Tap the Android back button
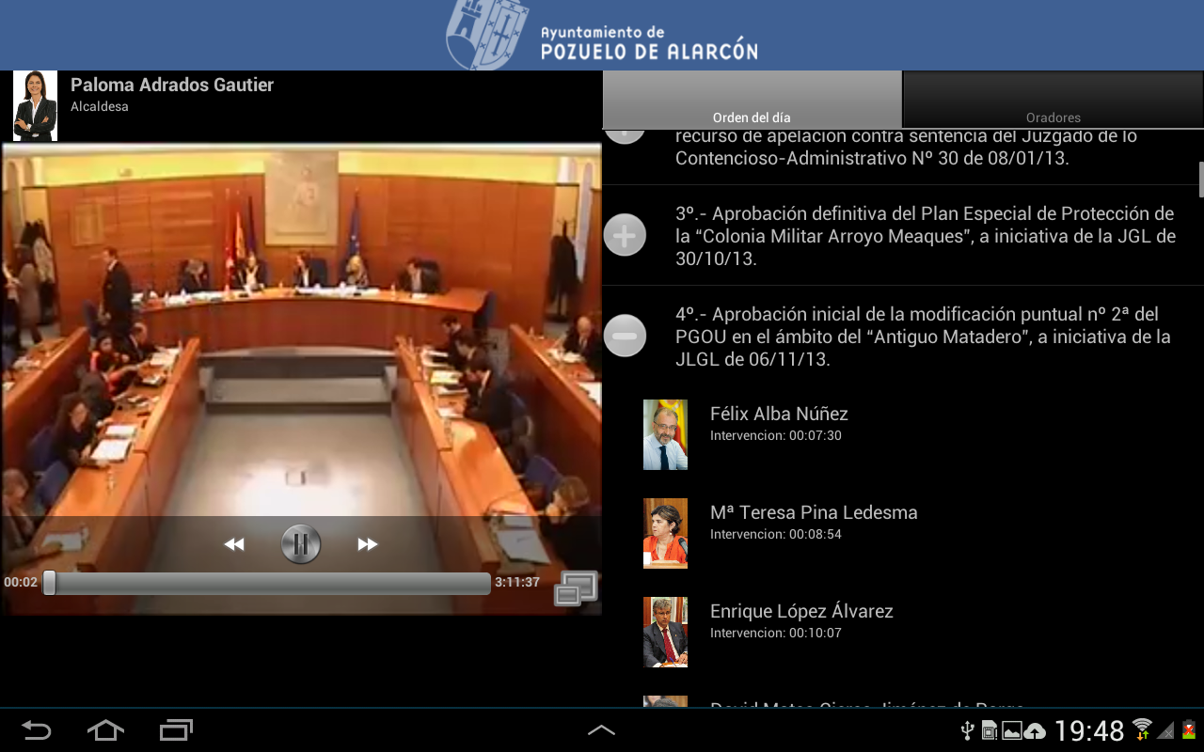This screenshot has width=1204, height=752. pos(36,729)
